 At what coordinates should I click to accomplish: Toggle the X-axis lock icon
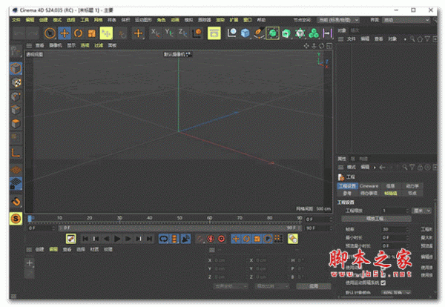tap(155, 33)
